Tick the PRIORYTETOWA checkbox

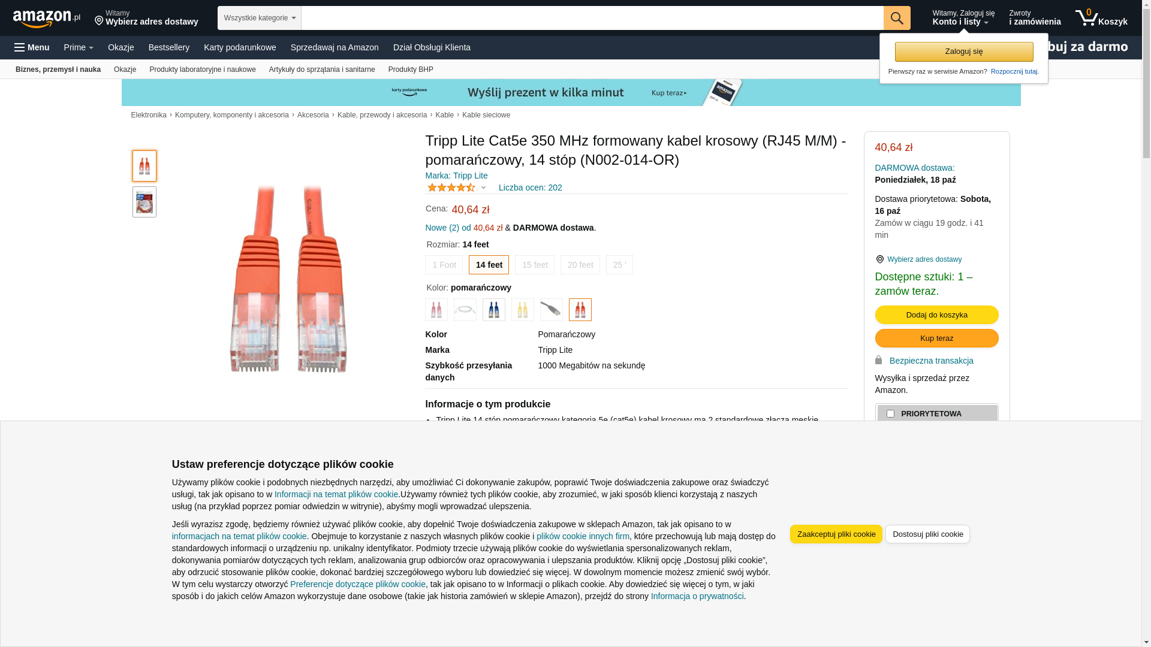pos(890,414)
